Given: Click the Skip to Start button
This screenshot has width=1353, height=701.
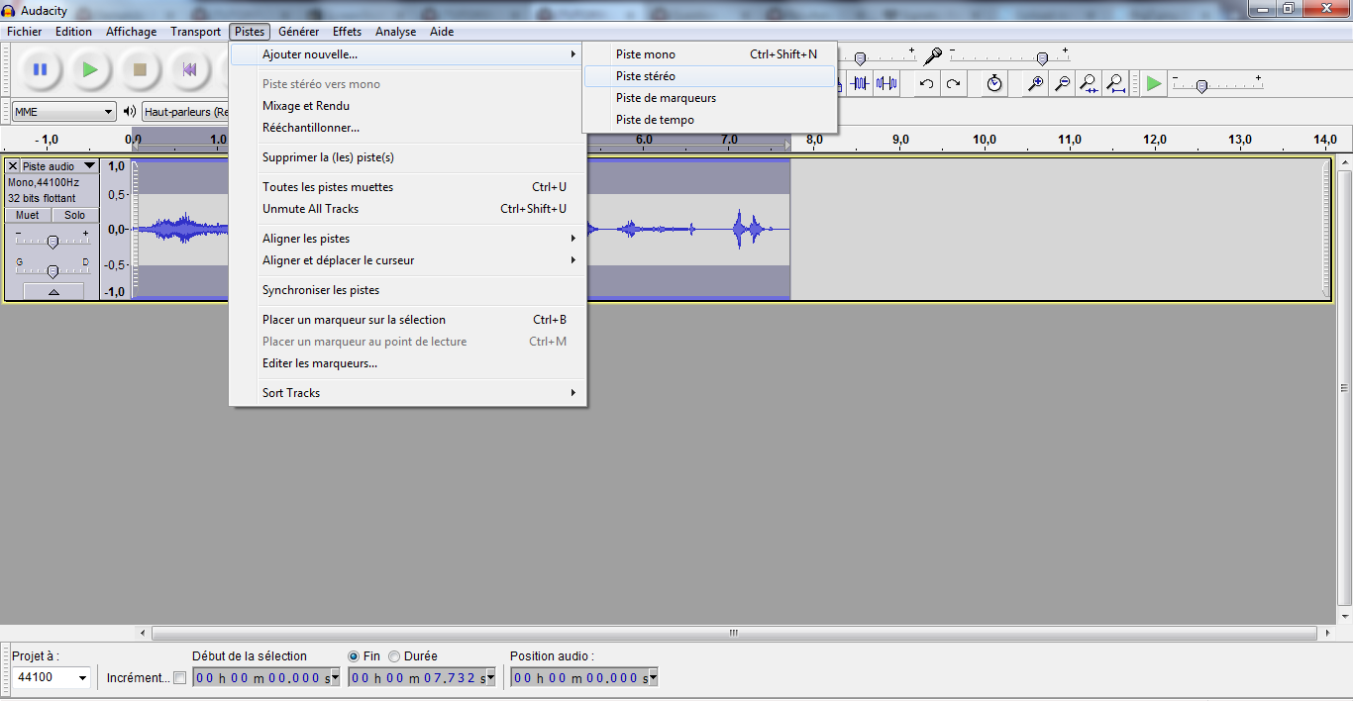Looking at the screenshot, I should pos(189,69).
